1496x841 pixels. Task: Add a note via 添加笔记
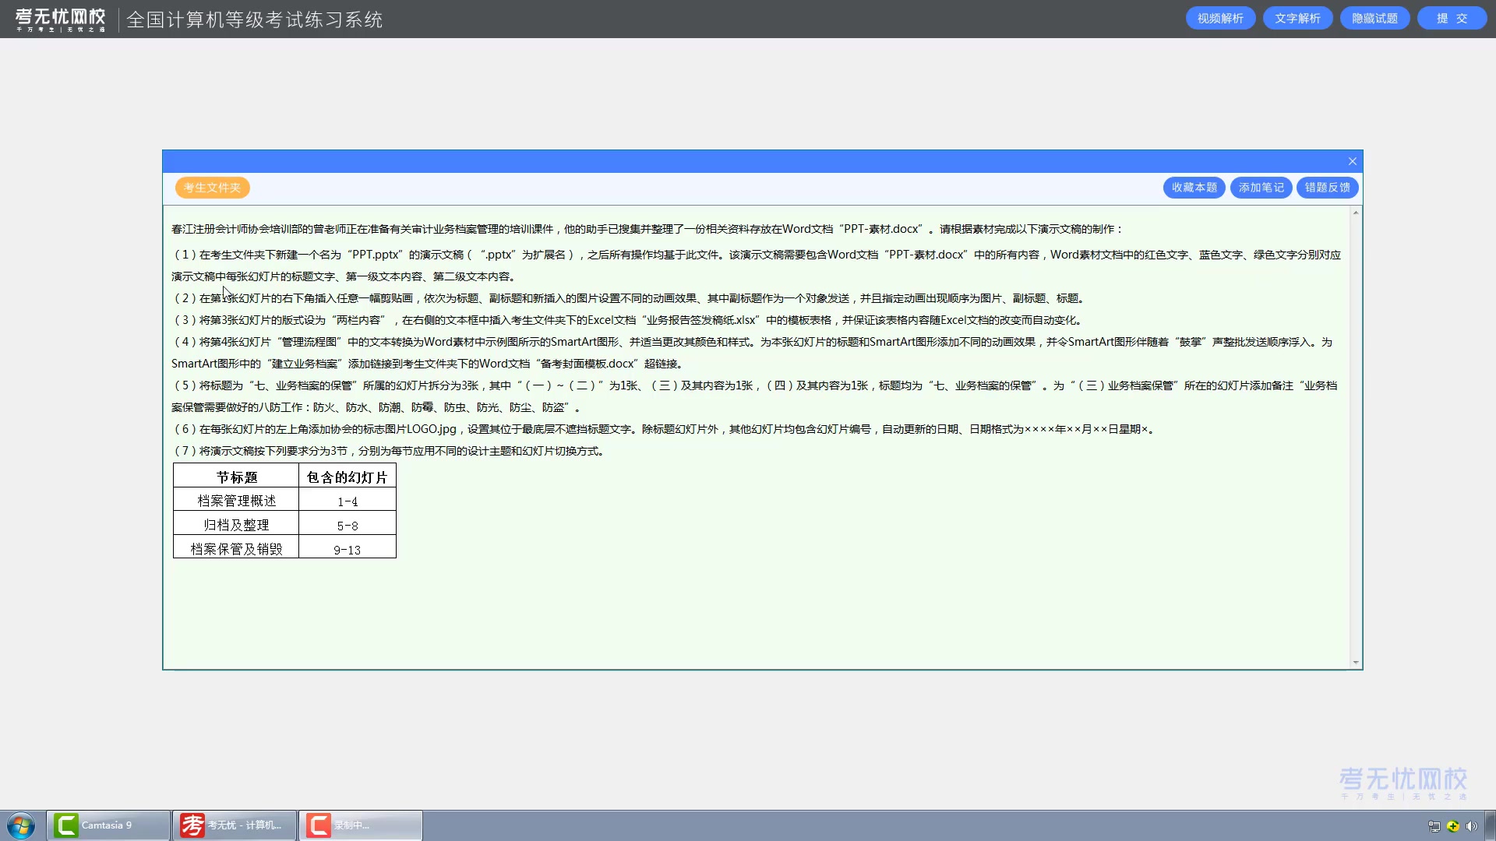pyautogui.click(x=1260, y=188)
